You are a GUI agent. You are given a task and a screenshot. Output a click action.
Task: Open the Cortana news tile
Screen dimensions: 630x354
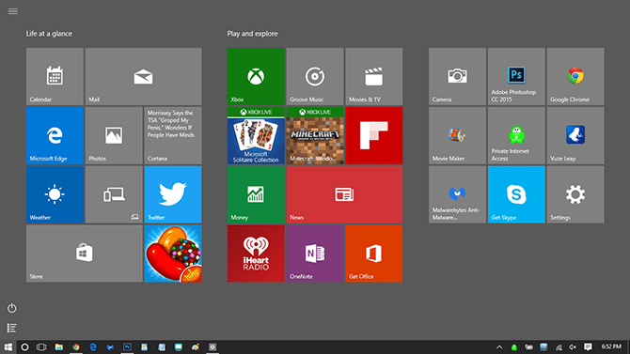coord(173,135)
